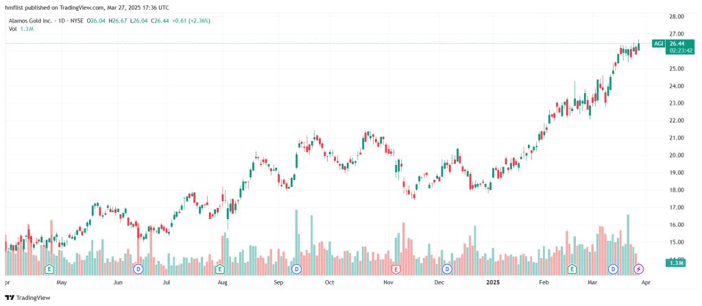Open the dividend marker in June
The height and width of the screenshot is (306, 702).
point(138,268)
